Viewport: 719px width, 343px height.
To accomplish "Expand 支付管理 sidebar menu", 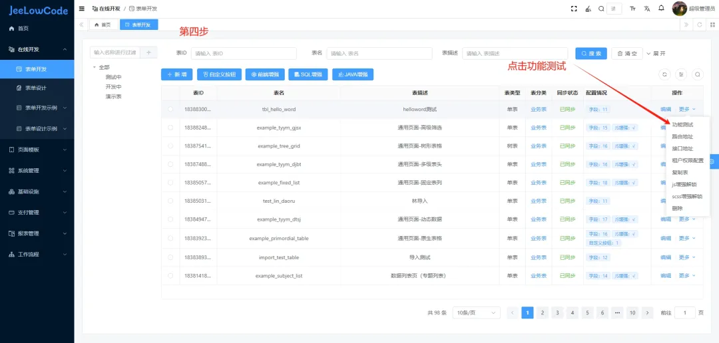I will tap(37, 213).
